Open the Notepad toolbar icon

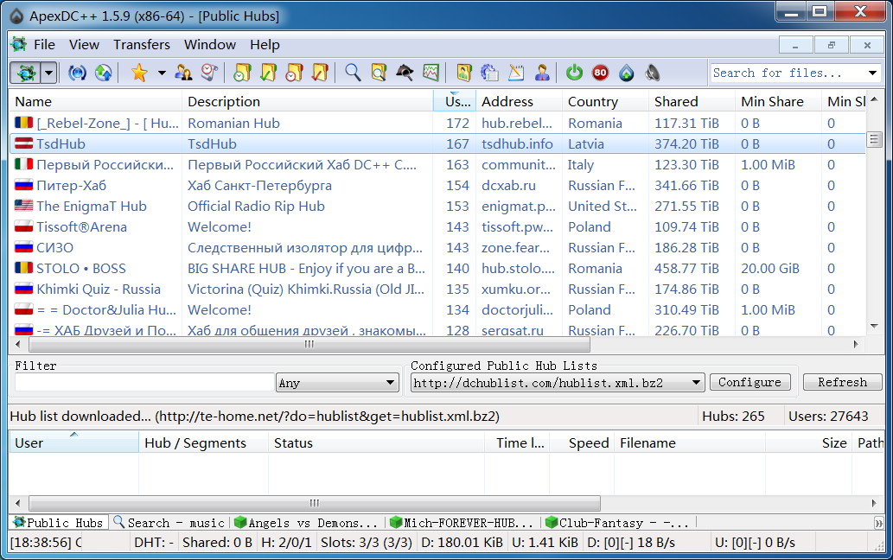[516, 73]
